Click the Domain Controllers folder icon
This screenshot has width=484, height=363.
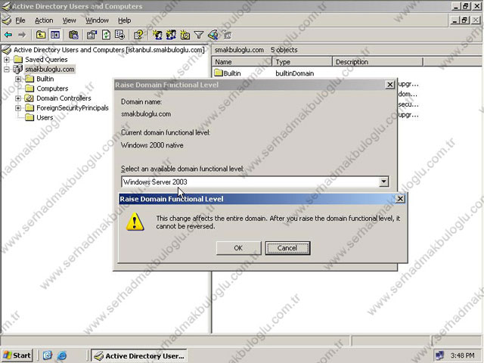pos(29,98)
